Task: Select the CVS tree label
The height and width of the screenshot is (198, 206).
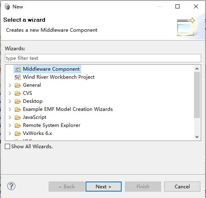Action: coord(27,93)
